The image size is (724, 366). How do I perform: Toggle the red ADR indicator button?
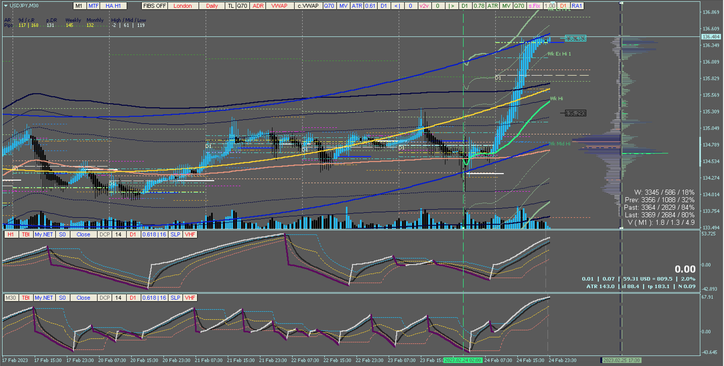(258, 6)
